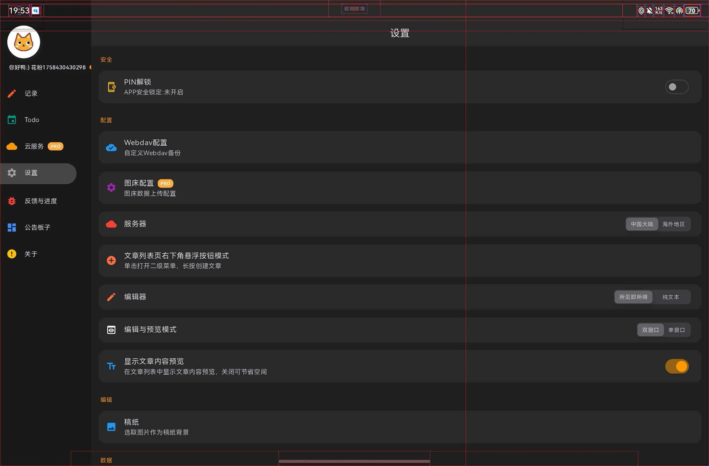Enable the PIN解锁 toggle switch
This screenshot has height=466, width=709.
(x=677, y=87)
